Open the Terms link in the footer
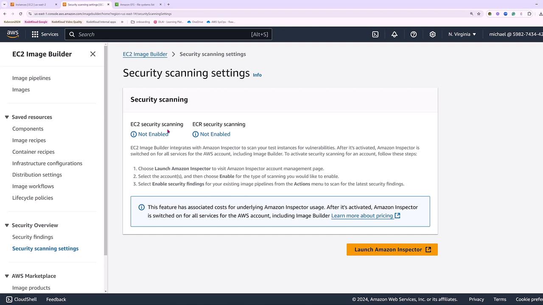This screenshot has width=543, height=305. 500,299
